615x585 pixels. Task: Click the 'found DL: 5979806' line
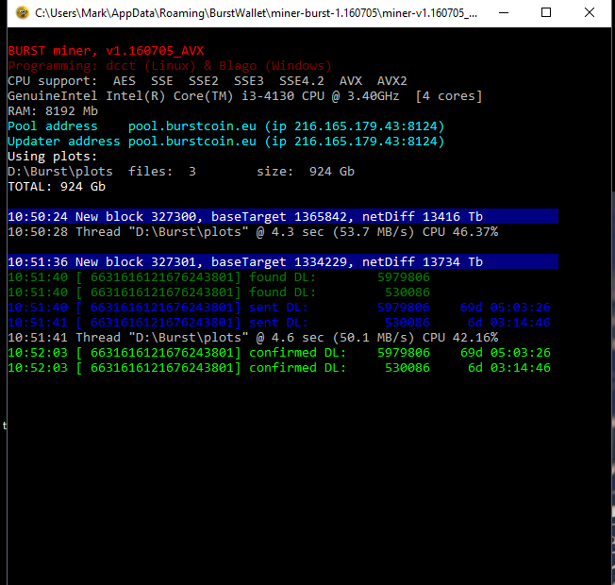[219, 277]
